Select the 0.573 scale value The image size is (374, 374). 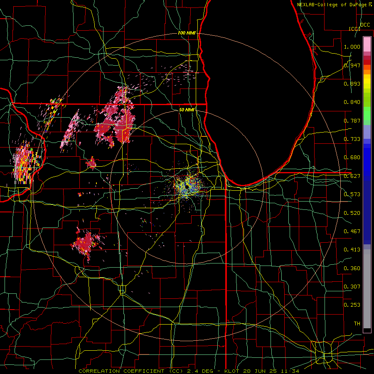352,194
